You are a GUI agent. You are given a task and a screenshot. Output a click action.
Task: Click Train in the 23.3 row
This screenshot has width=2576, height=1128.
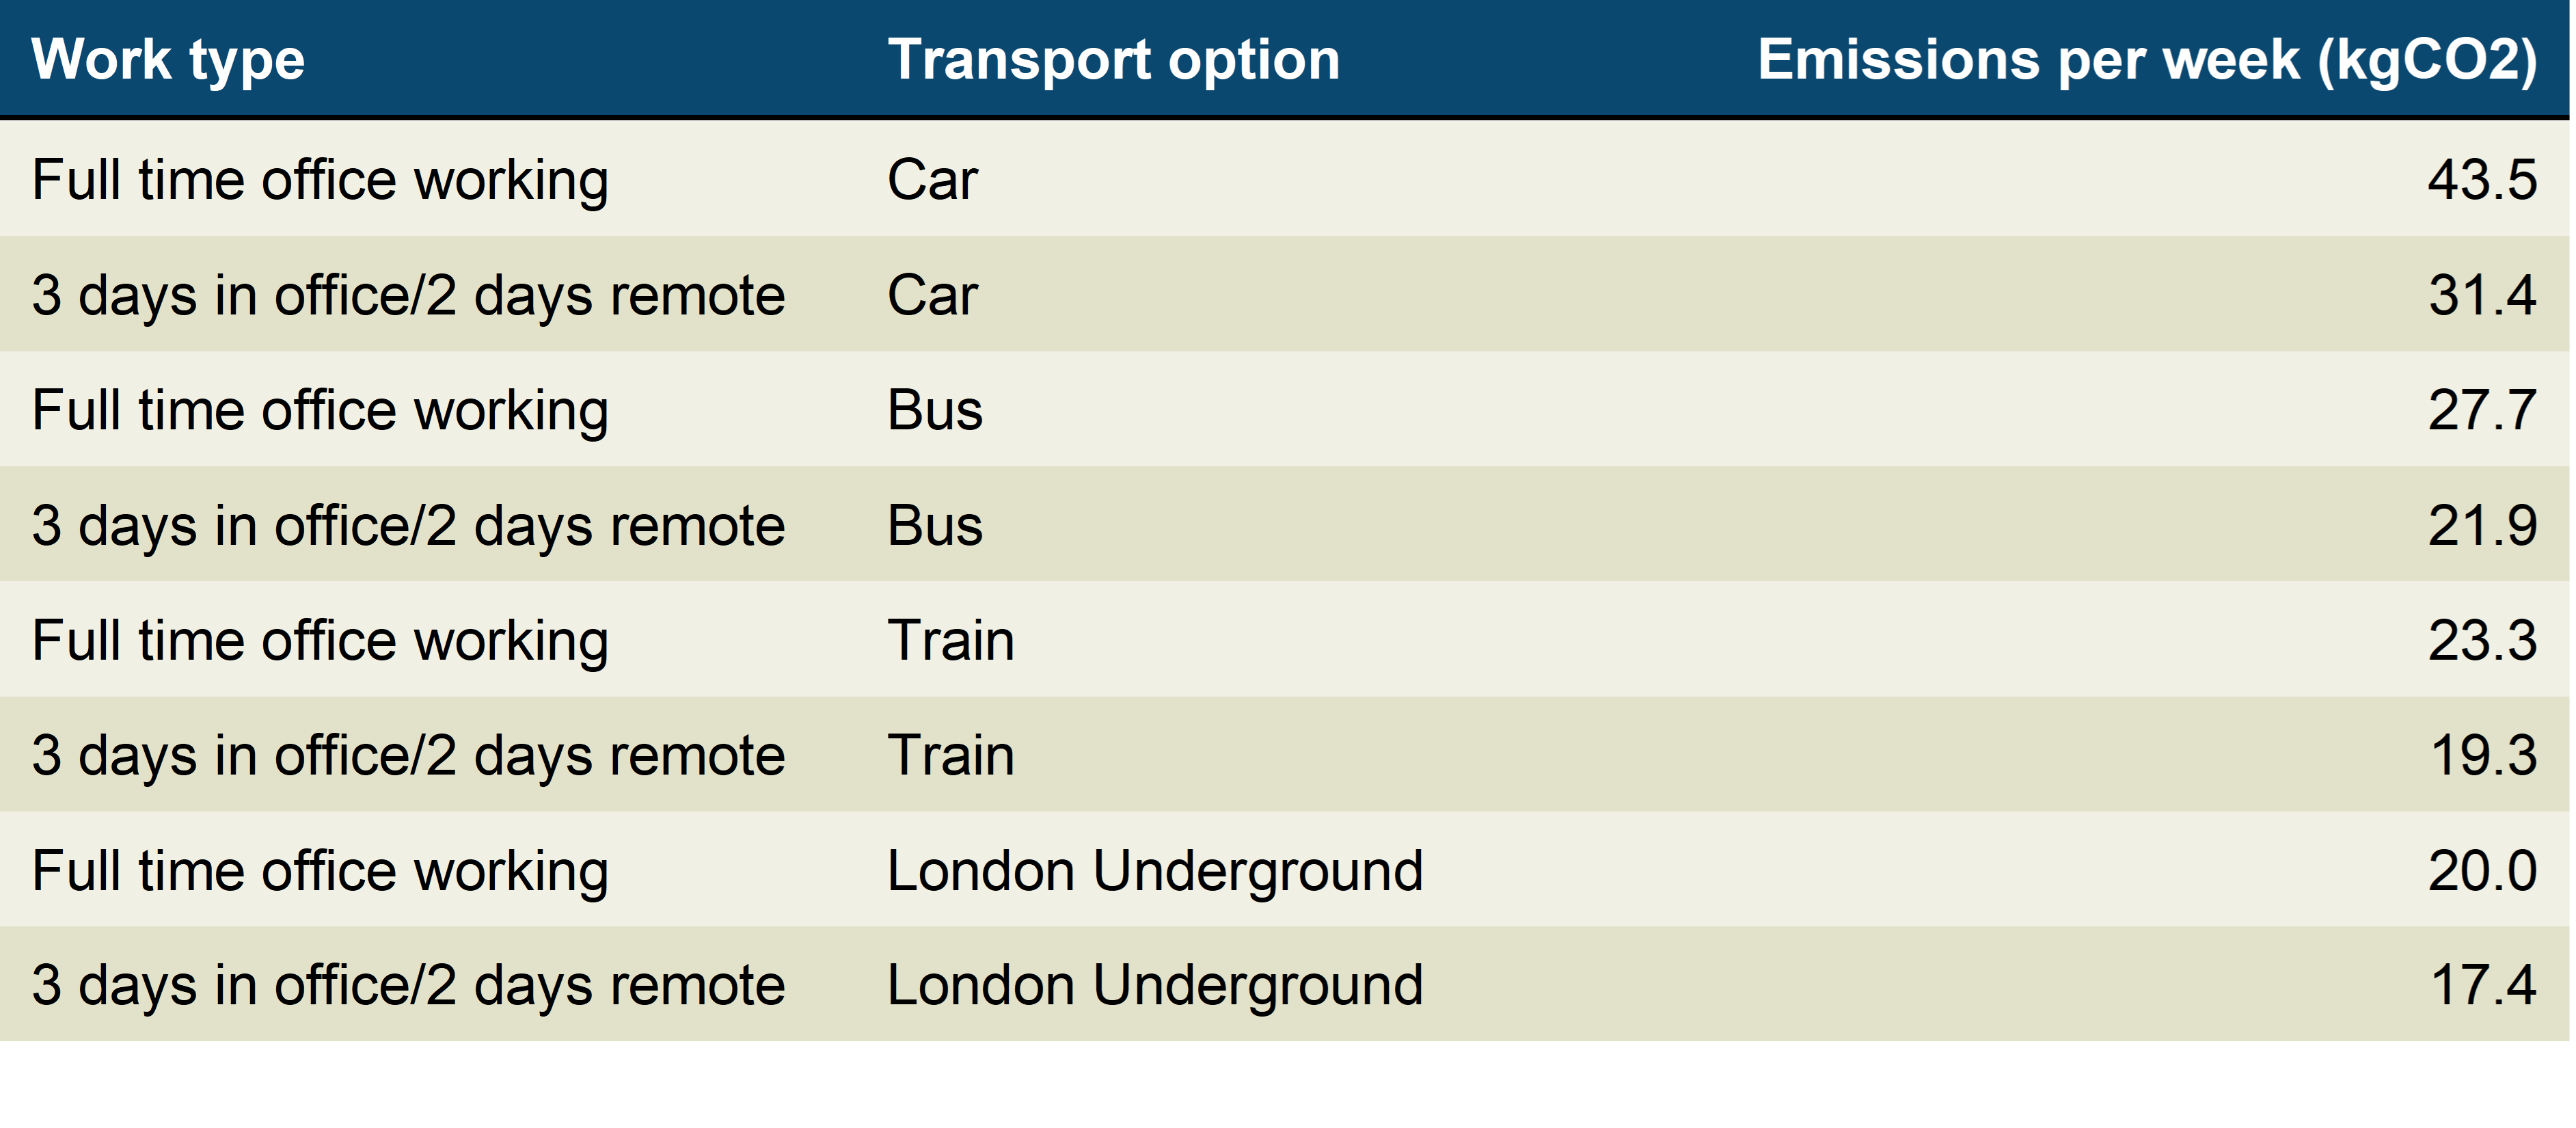[950, 641]
